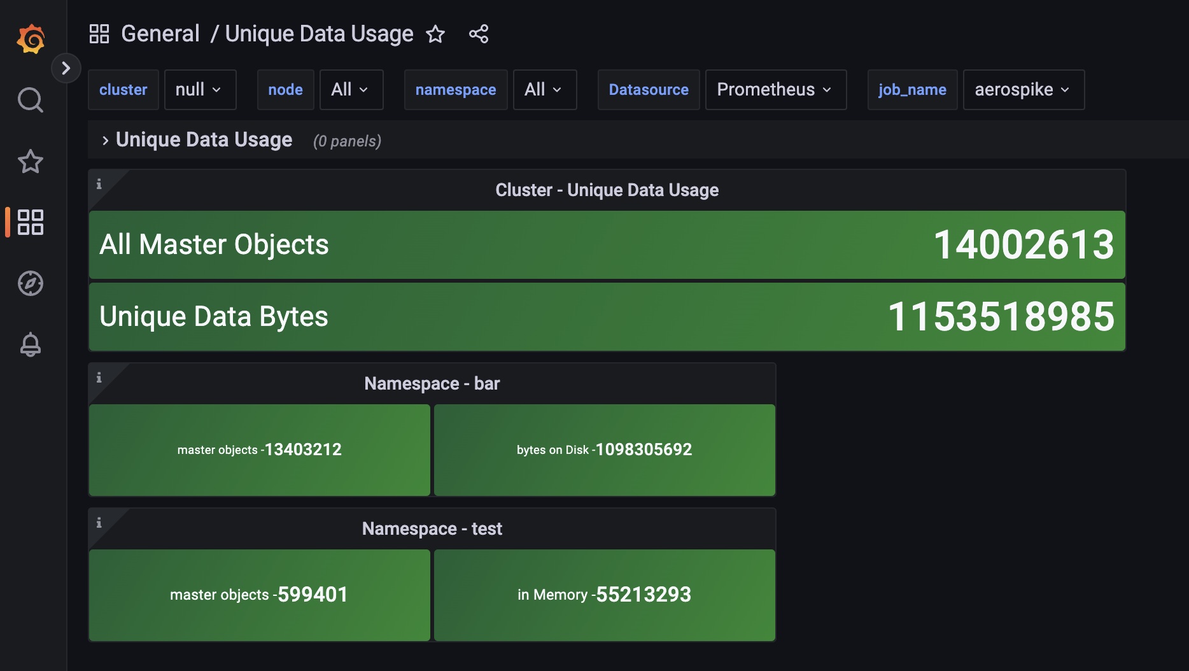Click the General folder breadcrumb
1189x671 pixels.
(x=160, y=34)
